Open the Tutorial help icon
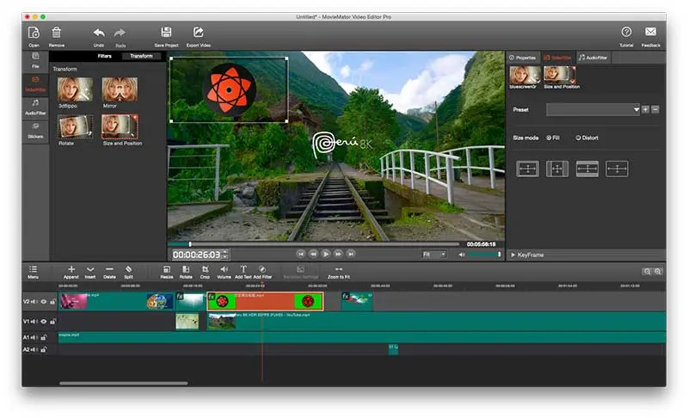 (x=626, y=32)
